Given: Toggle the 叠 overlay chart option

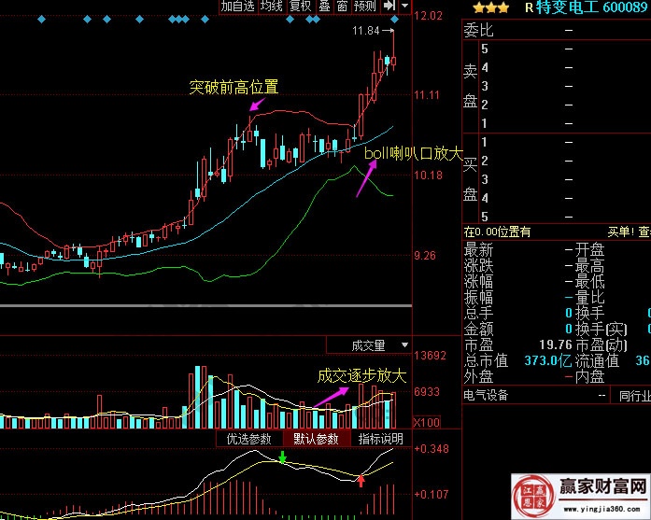Looking at the screenshot, I should 324,7.
